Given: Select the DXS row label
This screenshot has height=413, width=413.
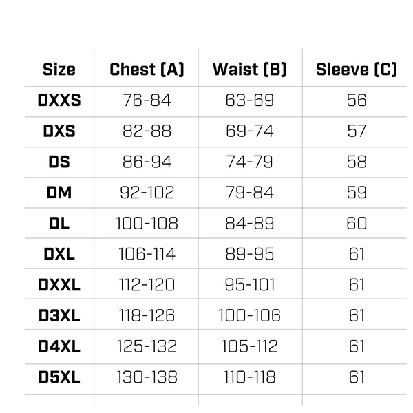Looking at the screenshot, I should pyautogui.click(x=59, y=131).
